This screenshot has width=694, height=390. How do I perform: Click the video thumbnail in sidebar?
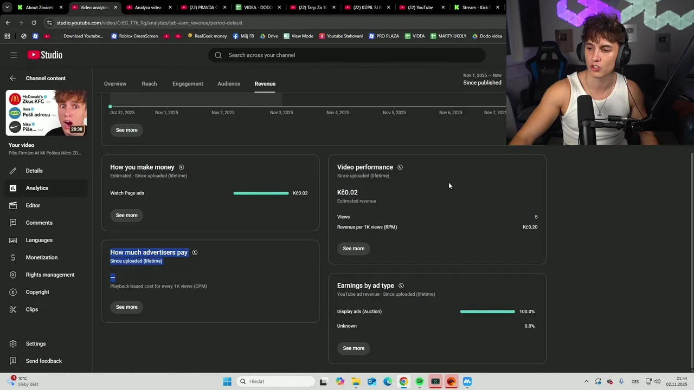pos(46,113)
